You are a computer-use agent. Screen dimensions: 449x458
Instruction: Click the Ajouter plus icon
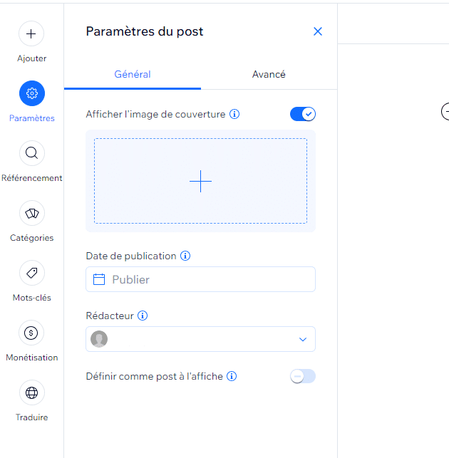(x=31, y=33)
